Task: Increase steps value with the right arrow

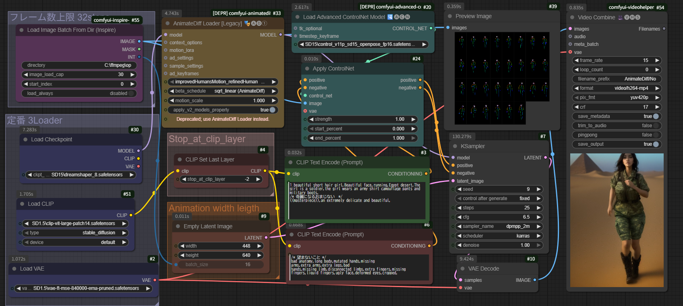Action: click(539, 208)
